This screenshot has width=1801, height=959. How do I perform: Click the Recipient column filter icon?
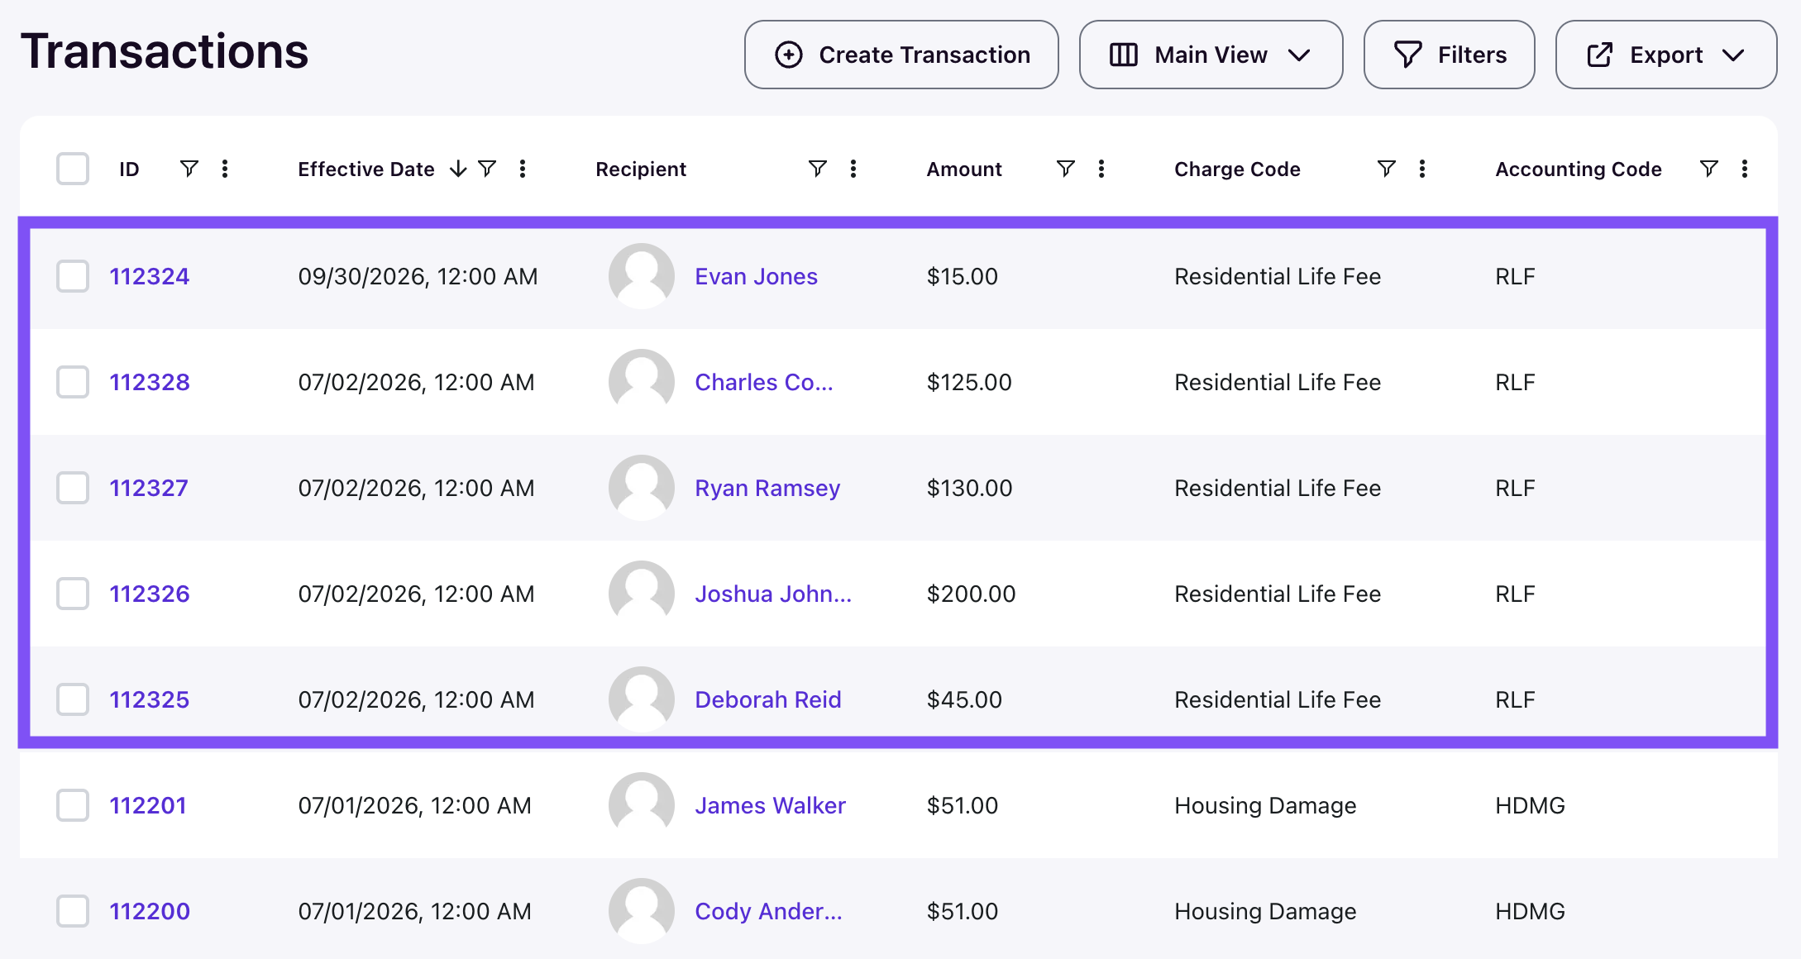[818, 169]
